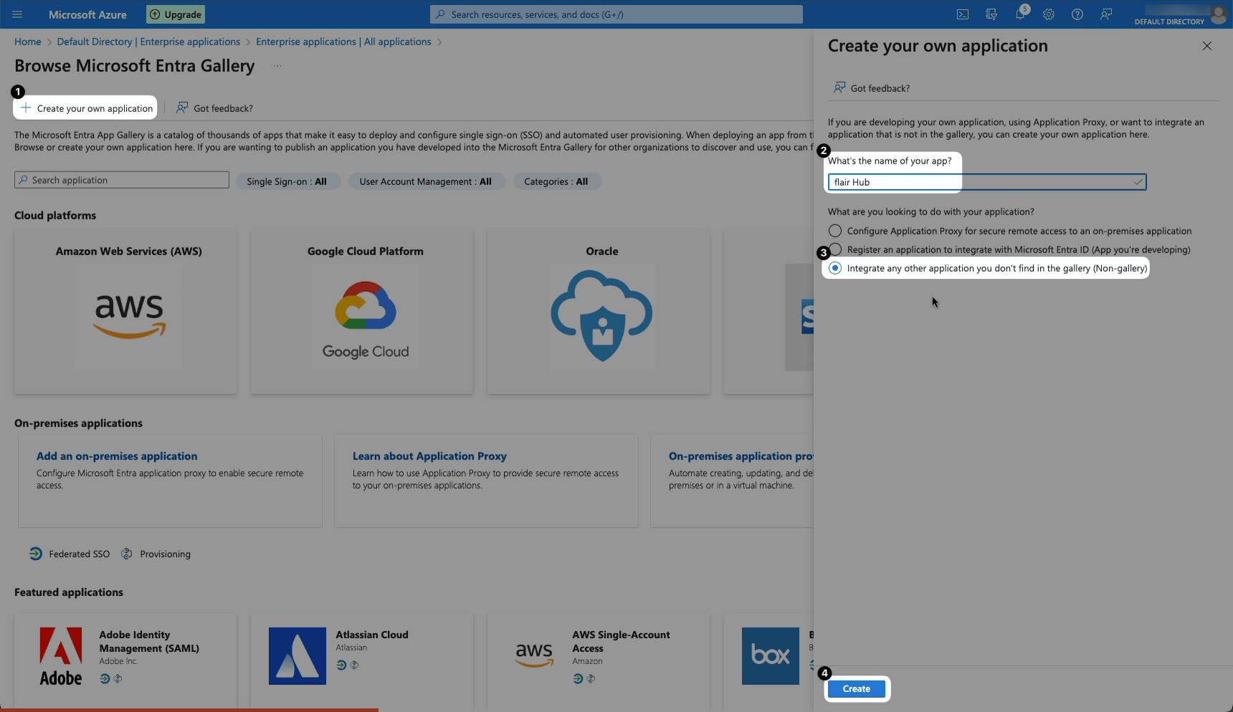Image resolution: width=1233 pixels, height=712 pixels.
Task: Click the Atlassian Cloud logo icon
Action: pos(297,656)
